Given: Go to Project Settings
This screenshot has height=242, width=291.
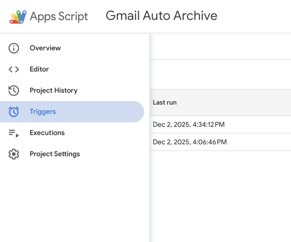Looking at the screenshot, I should tap(55, 154).
